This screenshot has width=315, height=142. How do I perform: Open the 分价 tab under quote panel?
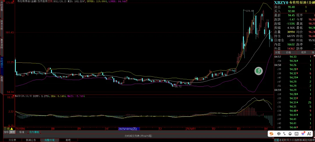292,140
